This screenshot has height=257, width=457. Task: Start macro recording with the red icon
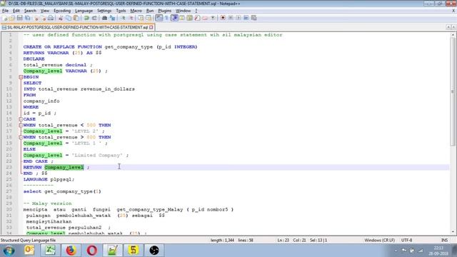pyautogui.click(x=223, y=18)
